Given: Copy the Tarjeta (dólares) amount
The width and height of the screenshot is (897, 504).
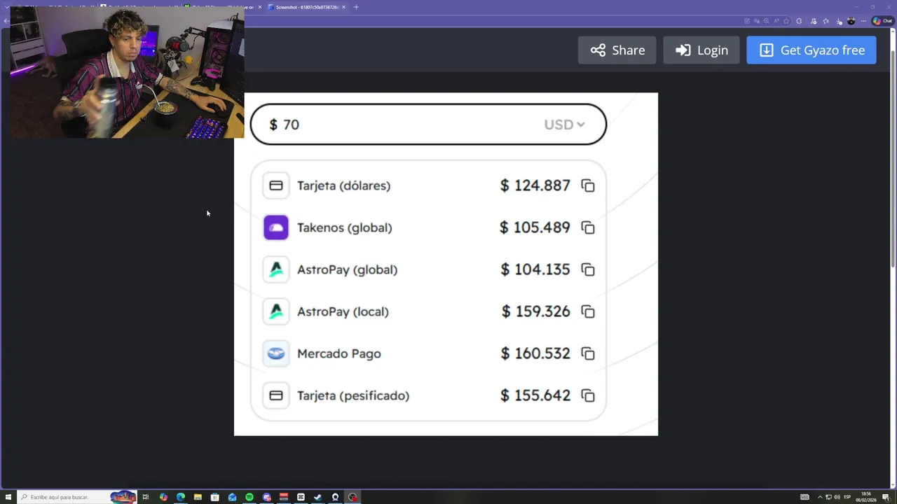Looking at the screenshot, I should tap(588, 185).
